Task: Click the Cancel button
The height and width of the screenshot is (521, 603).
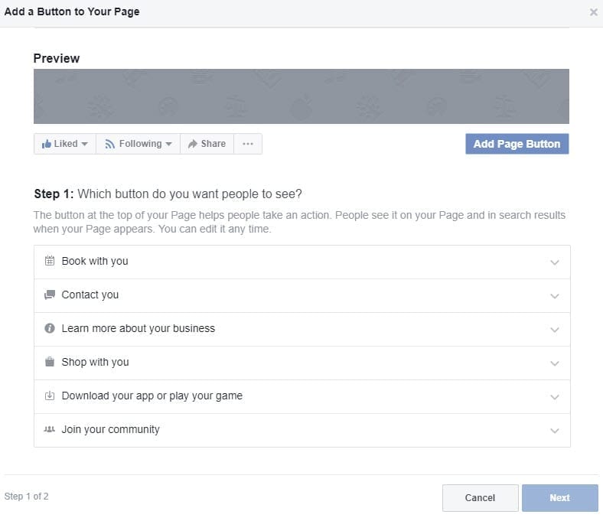Action: click(x=480, y=498)
